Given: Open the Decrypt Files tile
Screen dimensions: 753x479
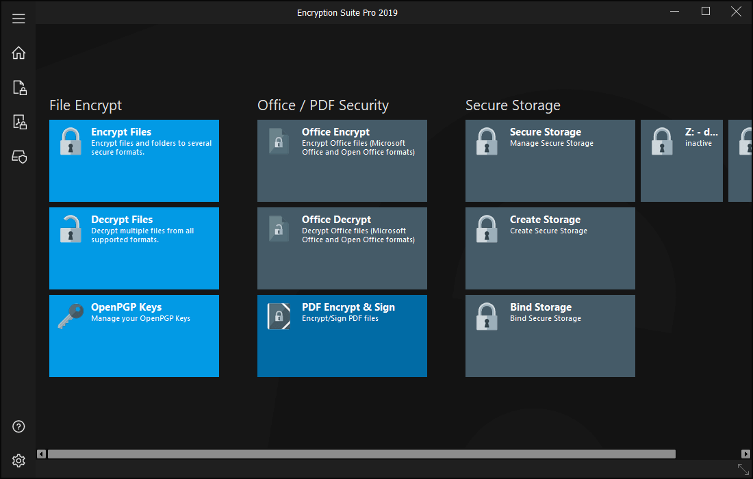Looking at the screenshot, I should [x=134, y=248].
